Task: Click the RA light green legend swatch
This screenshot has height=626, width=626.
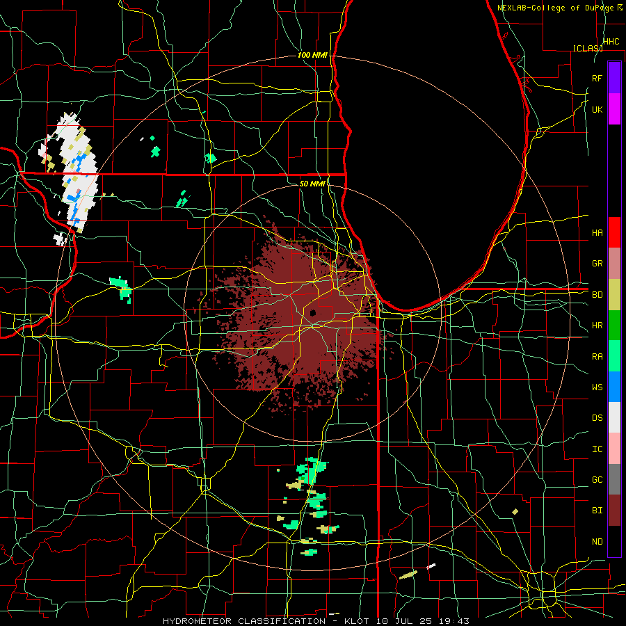Action: click(x=614, y=356)
